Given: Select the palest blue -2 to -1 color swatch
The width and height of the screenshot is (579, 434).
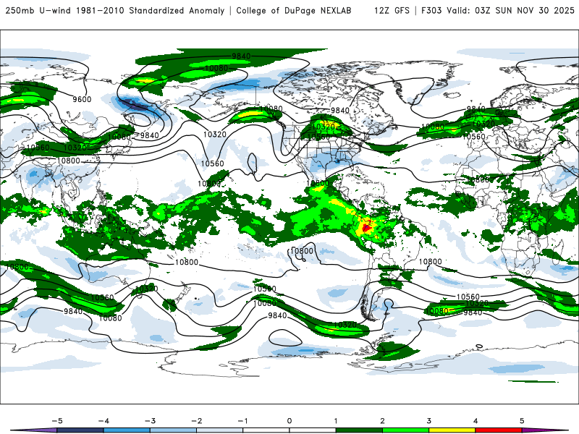Looking at the screenshot, I should (x=220, y=430).
